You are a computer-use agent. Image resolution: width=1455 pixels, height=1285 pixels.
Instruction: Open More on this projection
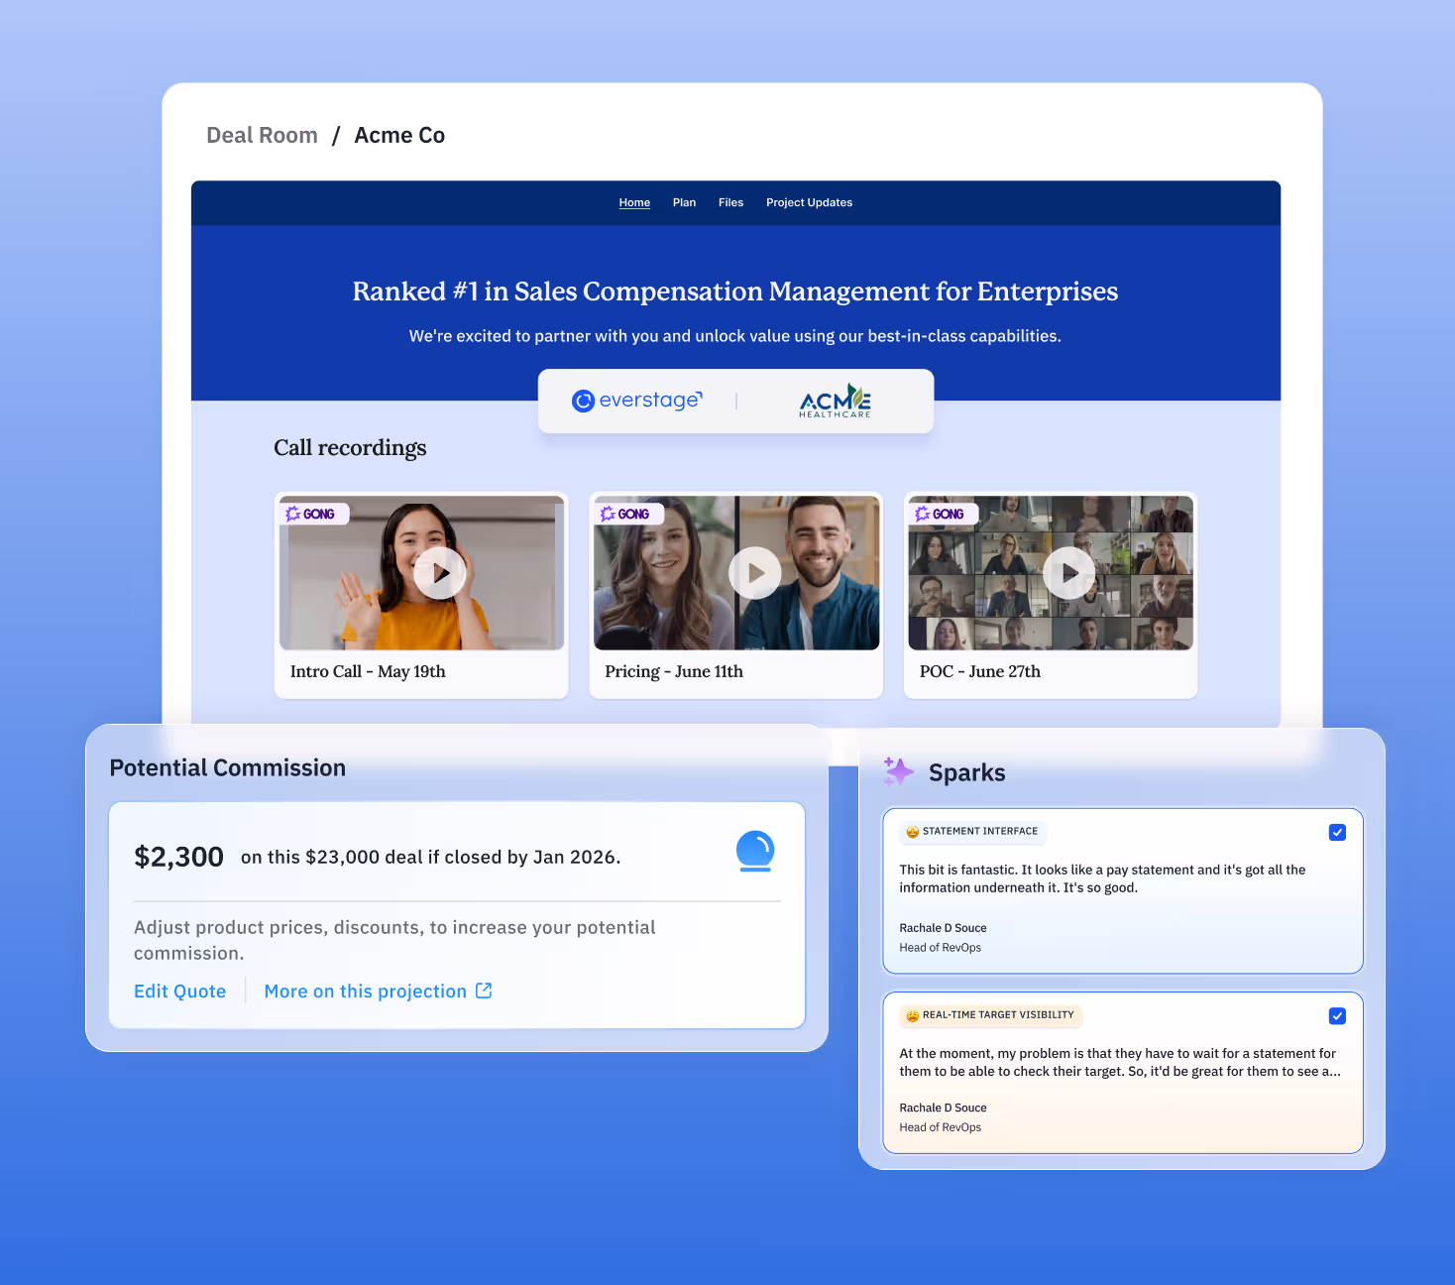point(365,990)
